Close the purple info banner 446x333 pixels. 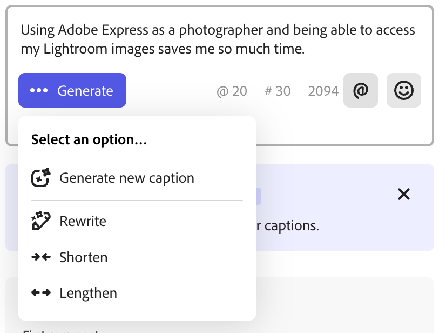click(403, 194)
